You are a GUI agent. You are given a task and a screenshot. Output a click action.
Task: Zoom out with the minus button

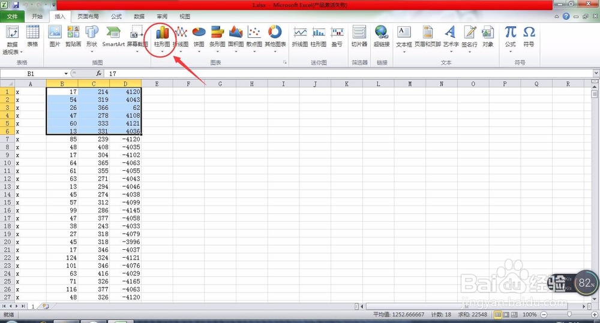544,315
